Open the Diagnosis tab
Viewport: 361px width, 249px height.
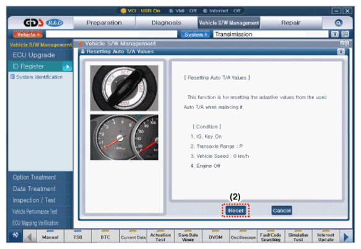[166, 22]
